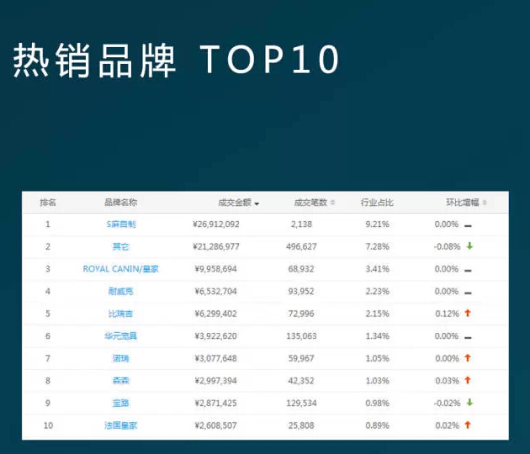Click the flat dash icon in S麻自制 row

[468, 225]
